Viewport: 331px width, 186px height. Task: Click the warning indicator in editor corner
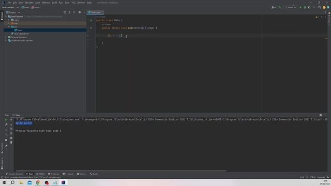click(x=317, y=17)
